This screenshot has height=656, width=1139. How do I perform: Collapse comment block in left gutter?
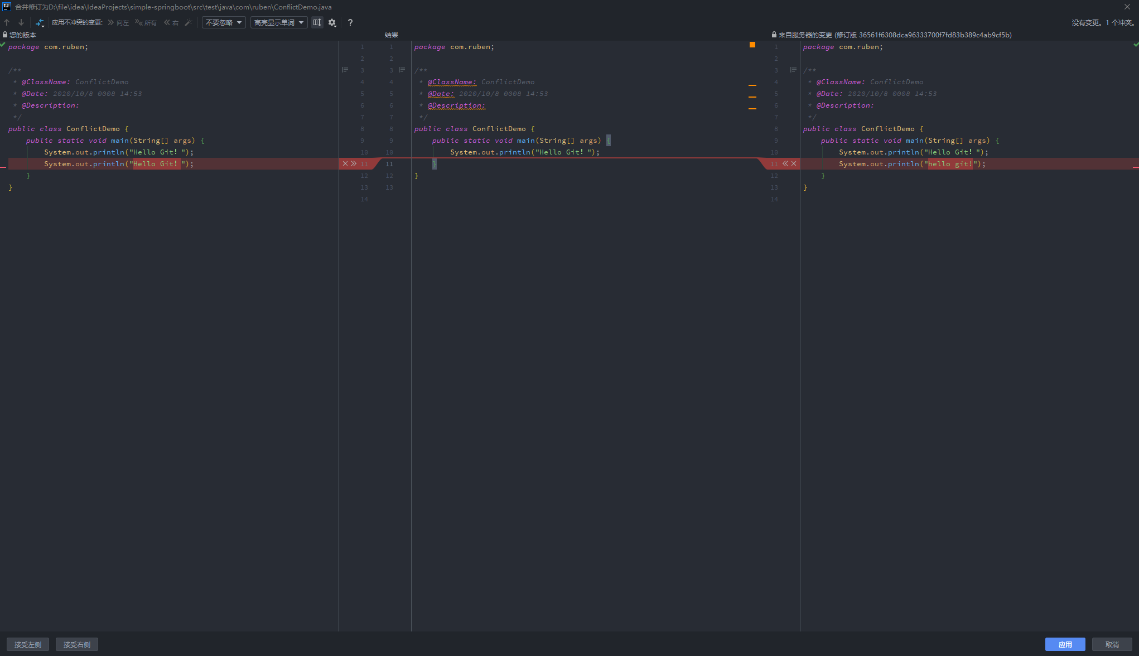pos(345,70)
